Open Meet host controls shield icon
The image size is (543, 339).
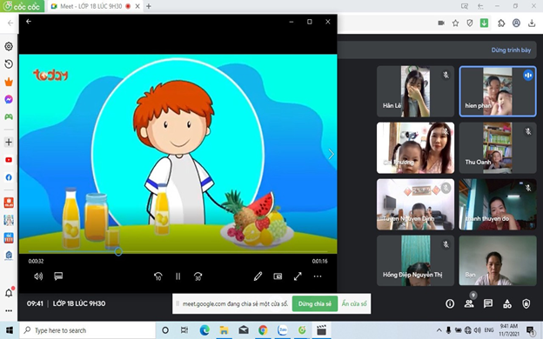(x=526, y=303)
